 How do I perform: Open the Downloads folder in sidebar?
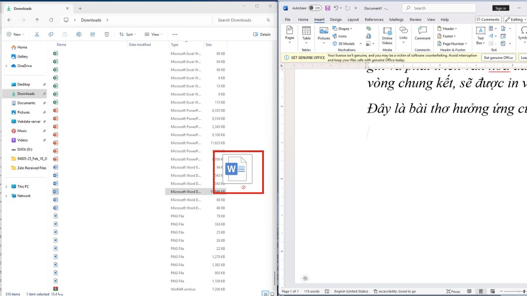27,93
